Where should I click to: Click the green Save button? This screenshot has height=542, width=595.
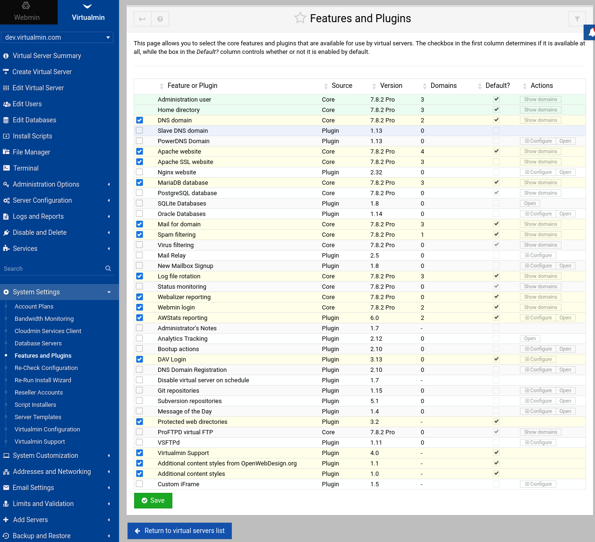[153, 500]
